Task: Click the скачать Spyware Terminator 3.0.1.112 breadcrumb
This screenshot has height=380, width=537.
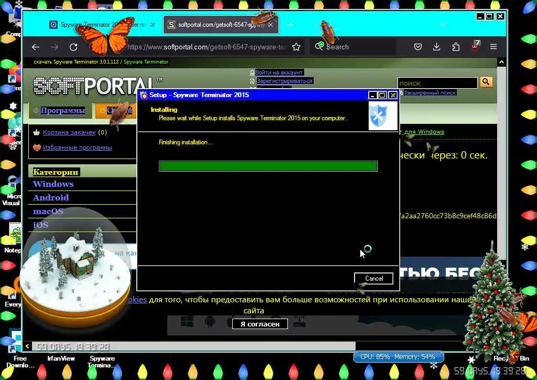Action: [x=76, y=62]
